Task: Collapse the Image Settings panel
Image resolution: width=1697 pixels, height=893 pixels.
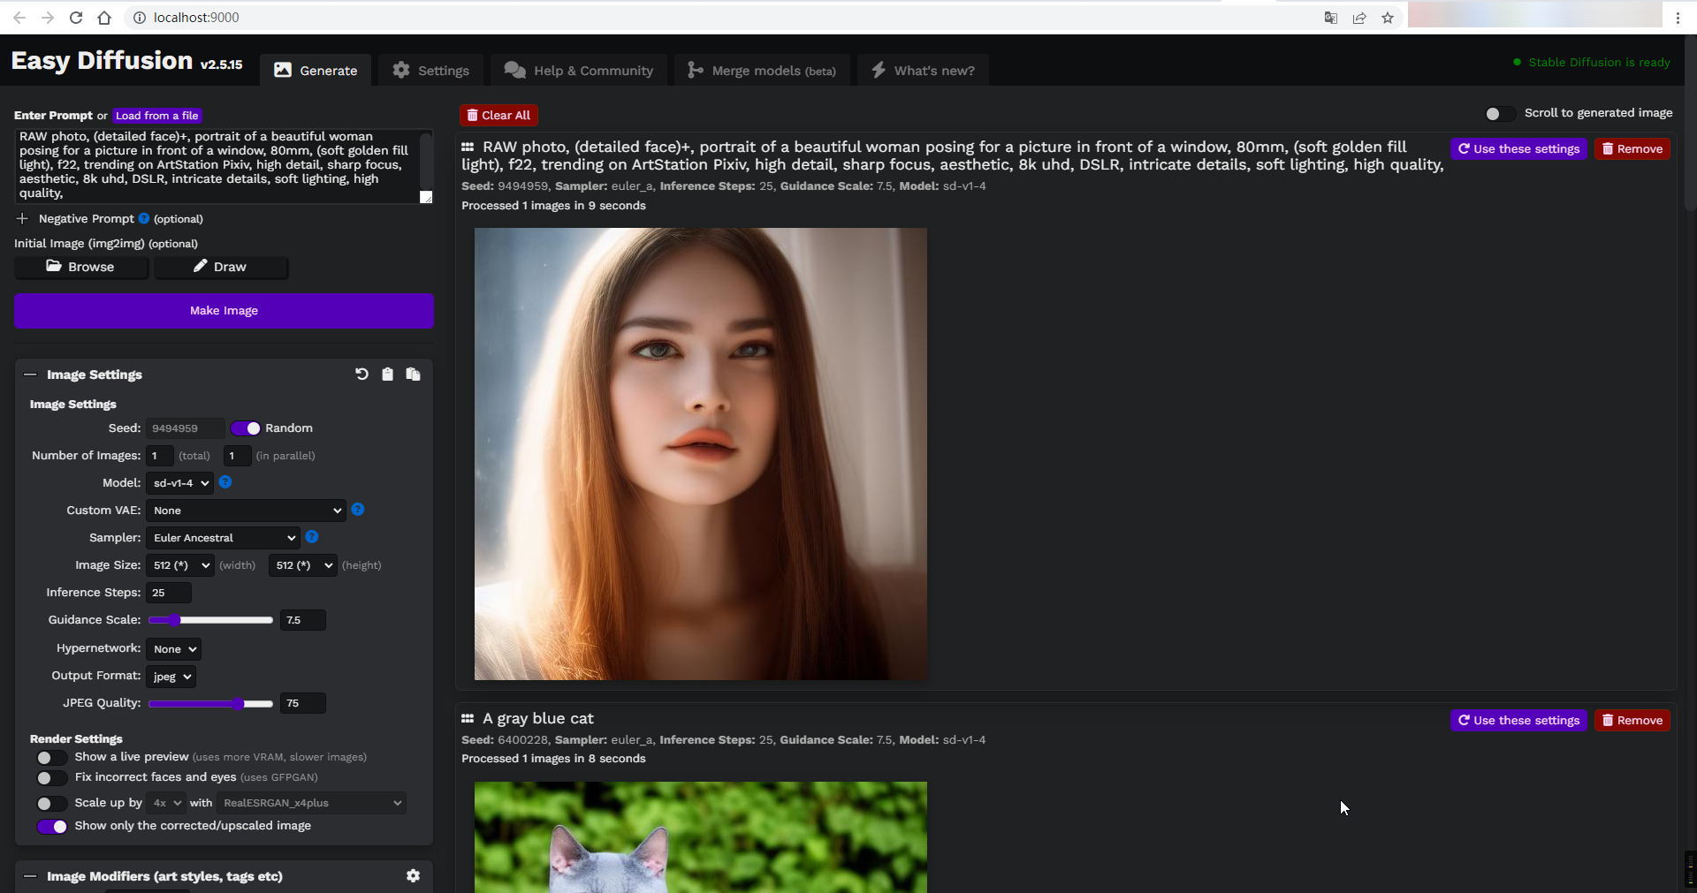Action: (x=30, y=375)
